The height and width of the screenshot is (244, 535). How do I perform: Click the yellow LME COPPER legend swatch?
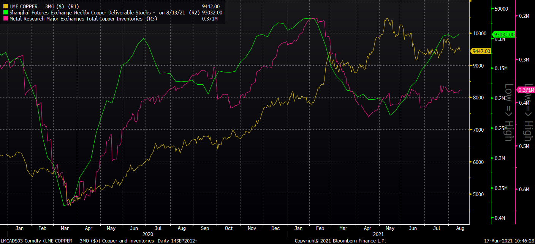click(5, 6)
